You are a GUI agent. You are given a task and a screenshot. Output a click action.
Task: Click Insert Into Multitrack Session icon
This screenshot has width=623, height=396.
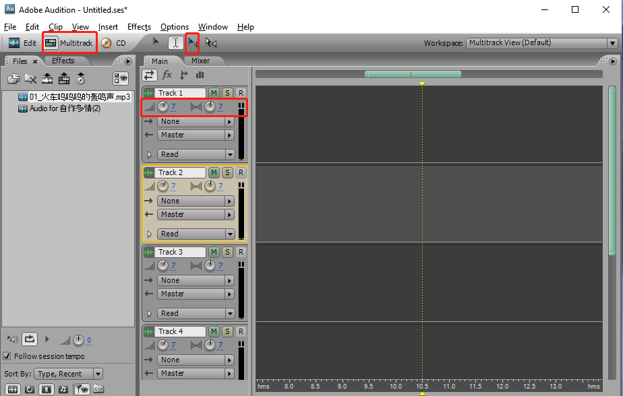click(x=64, y=79)
